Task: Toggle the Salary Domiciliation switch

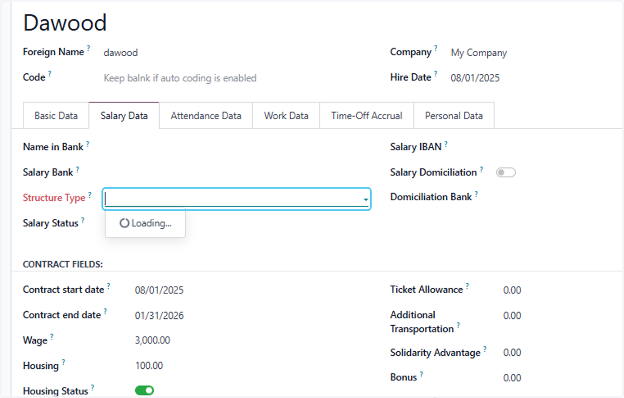Action: tap(505, 172)
